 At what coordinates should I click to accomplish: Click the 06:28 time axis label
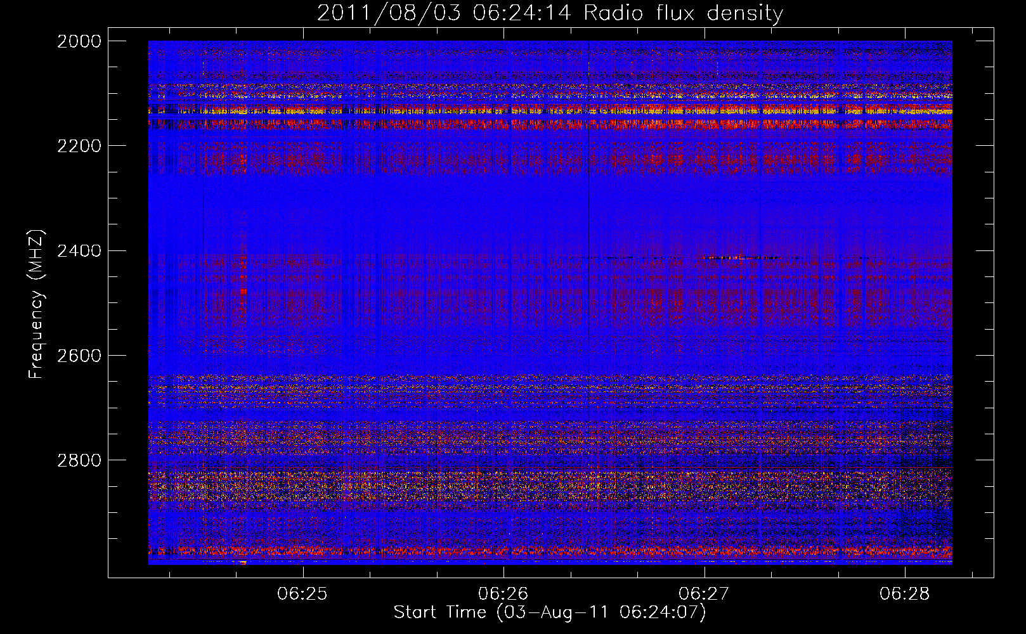pos(905,593)
